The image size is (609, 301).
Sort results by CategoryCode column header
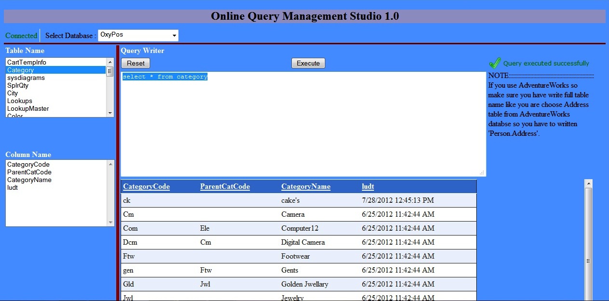146,187
